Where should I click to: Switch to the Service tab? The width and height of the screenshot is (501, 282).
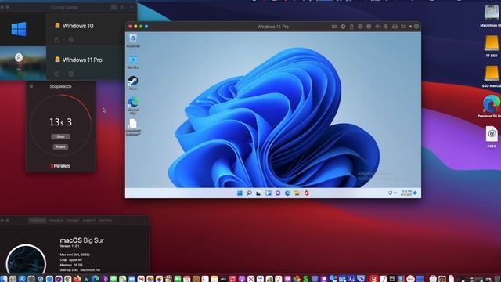point(106,220)
